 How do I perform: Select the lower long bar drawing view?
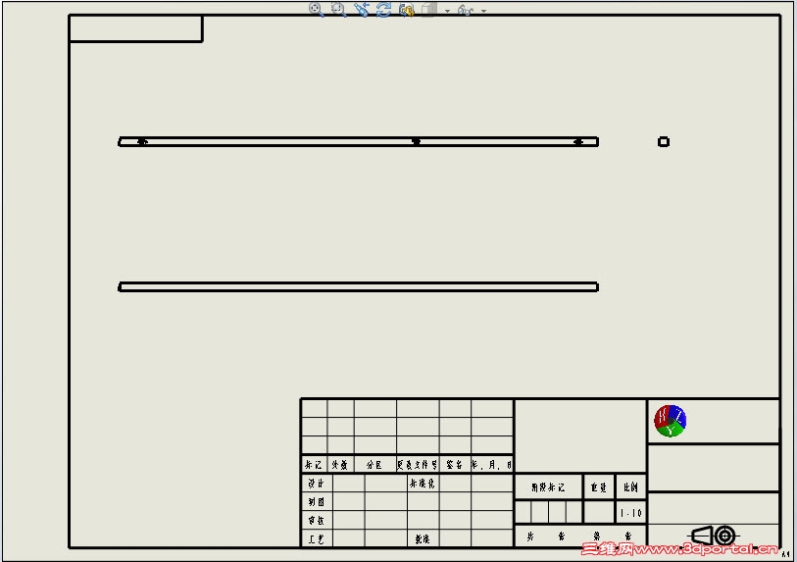click(x=359, y=286)
